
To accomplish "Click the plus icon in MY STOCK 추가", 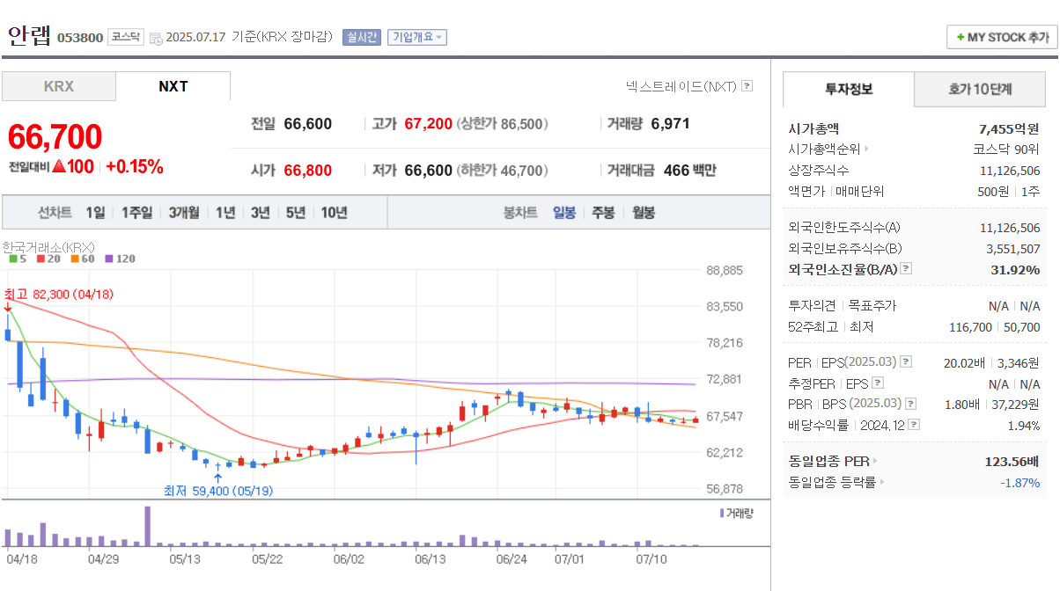I will coord(961,37).
